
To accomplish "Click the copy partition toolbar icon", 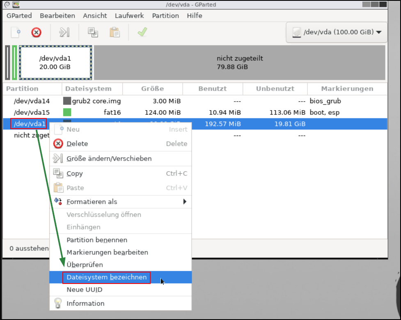I will (x=93, y=32).
